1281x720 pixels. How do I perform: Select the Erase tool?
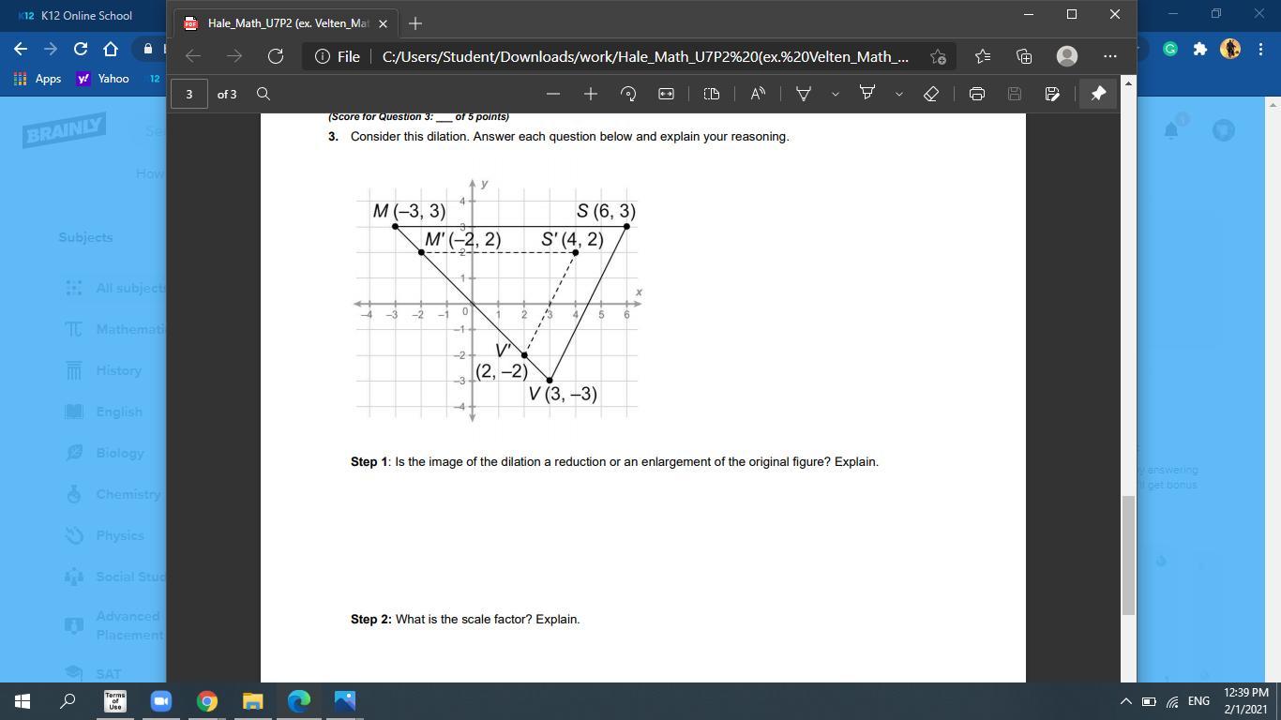tap(931, 94)
